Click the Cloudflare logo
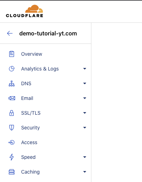 point(25,11)
